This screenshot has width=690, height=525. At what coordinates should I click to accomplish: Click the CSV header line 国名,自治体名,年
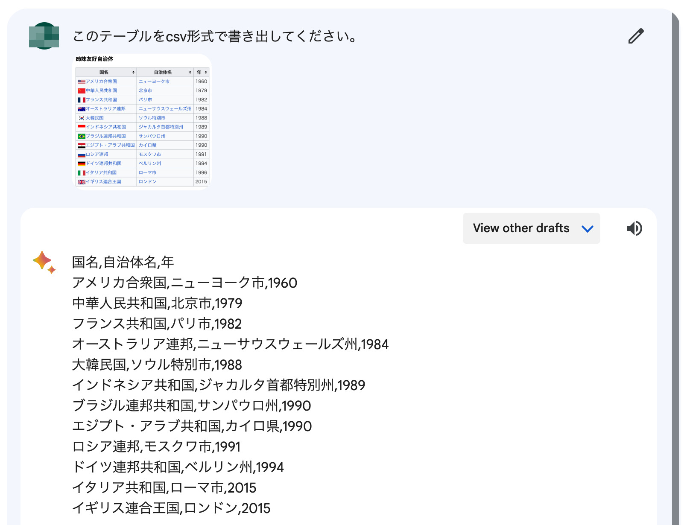tap(123, 262)
